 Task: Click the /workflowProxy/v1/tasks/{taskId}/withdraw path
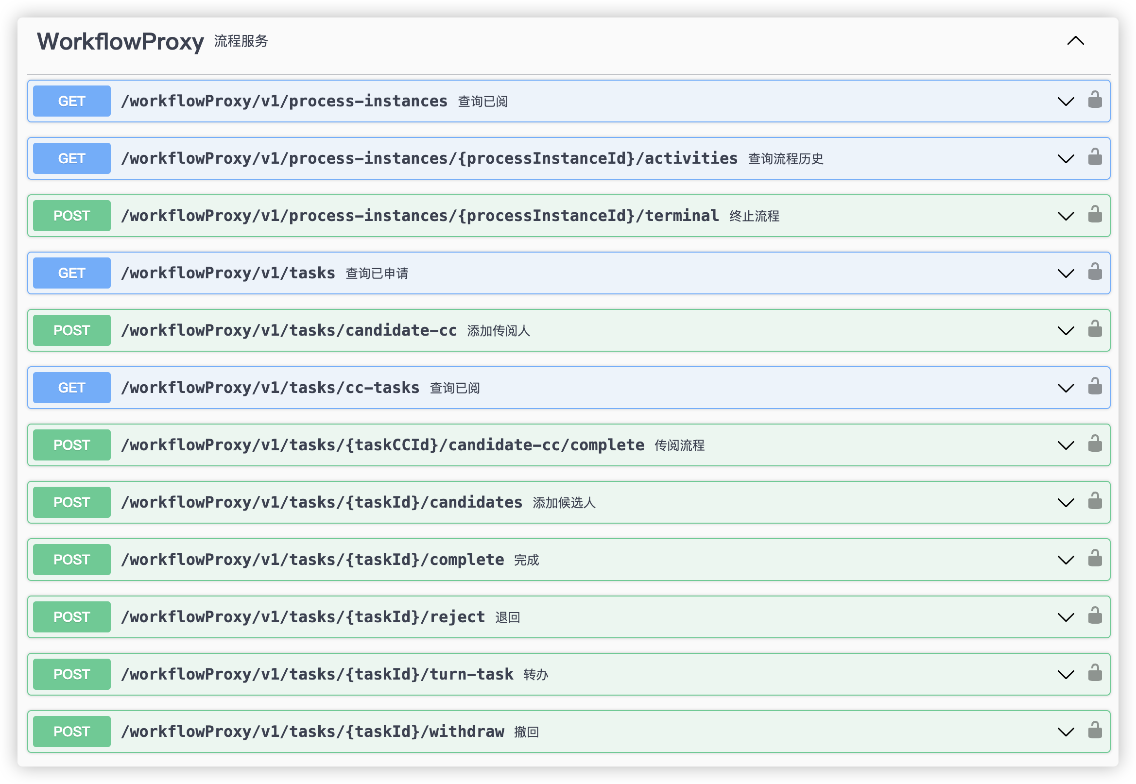(312, 732)
